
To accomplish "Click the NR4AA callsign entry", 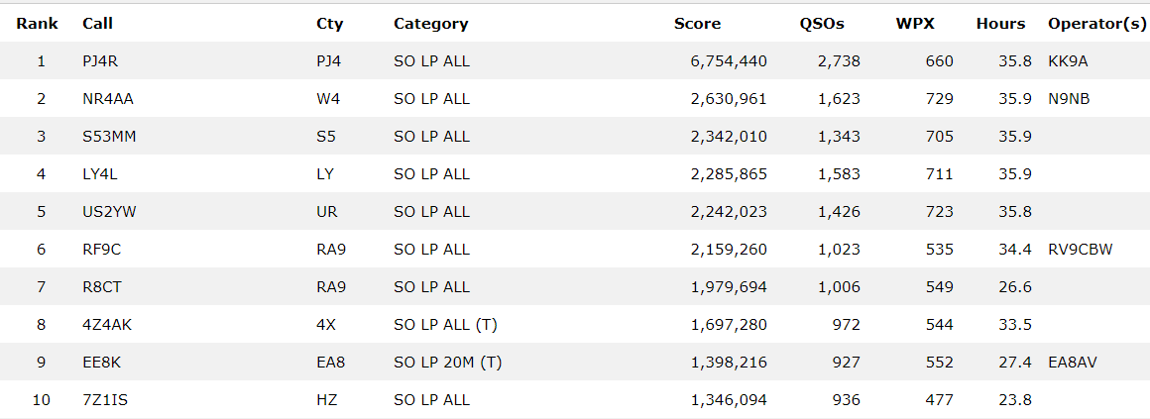I will tap(107, 99).
